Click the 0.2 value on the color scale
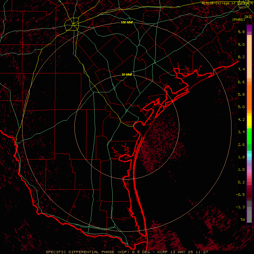 pos(241,182)
